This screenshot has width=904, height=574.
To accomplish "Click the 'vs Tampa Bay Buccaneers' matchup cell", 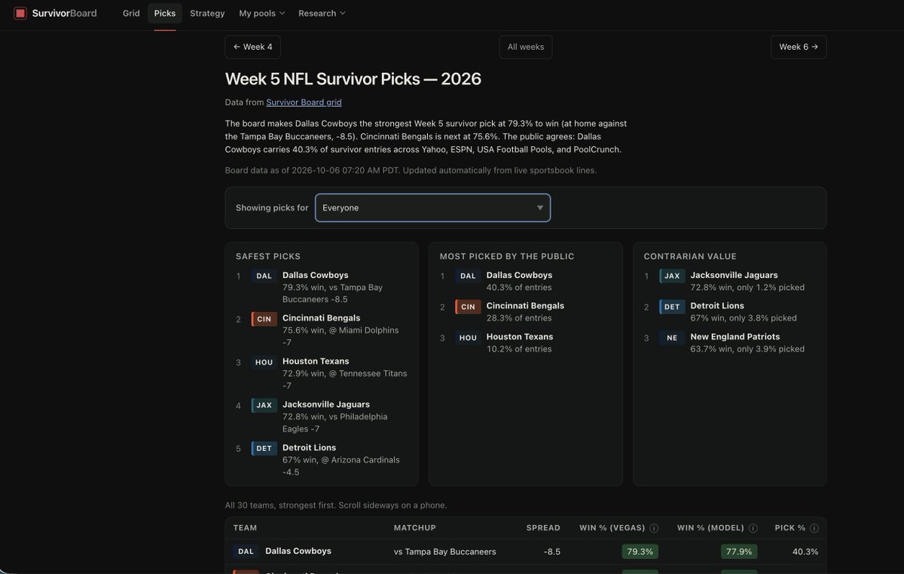I will [445, 551].
